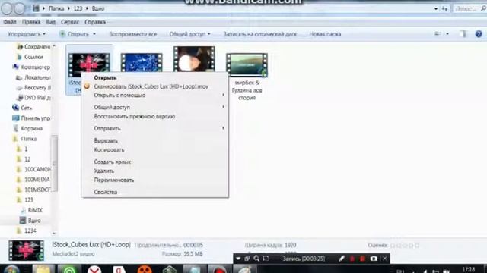Select Корзина in navigation pane
This screenshot has width=487, height=273.
pyautogui.click(x=28, y=128)
